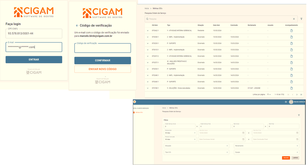Expand the W - ANALISES PREDITIVAS row
The width and height of the screenshot is (308, 165).
click(x=148, y=63)
